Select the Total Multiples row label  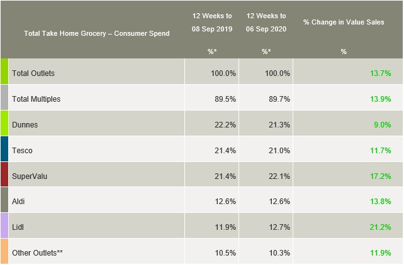pyautogui.click(x=36, y=99)
